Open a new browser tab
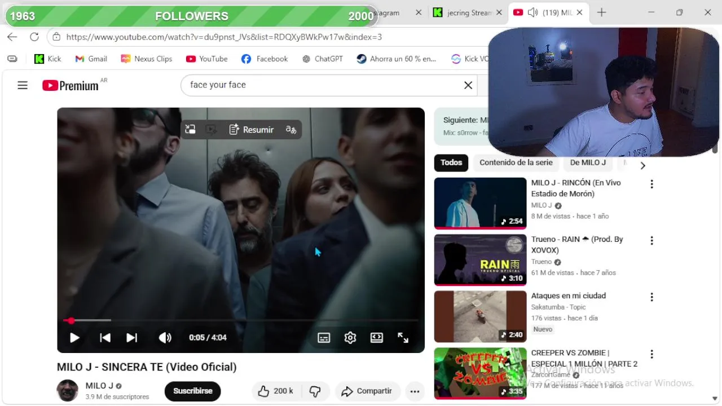 pos(601,12)
